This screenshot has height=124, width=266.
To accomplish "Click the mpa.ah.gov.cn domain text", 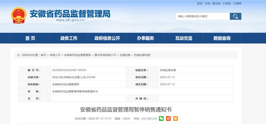I will click(x=70, y=20).
